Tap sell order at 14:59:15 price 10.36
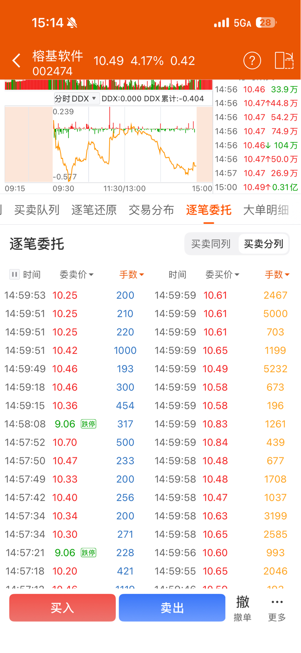 [x=75, y=406]
